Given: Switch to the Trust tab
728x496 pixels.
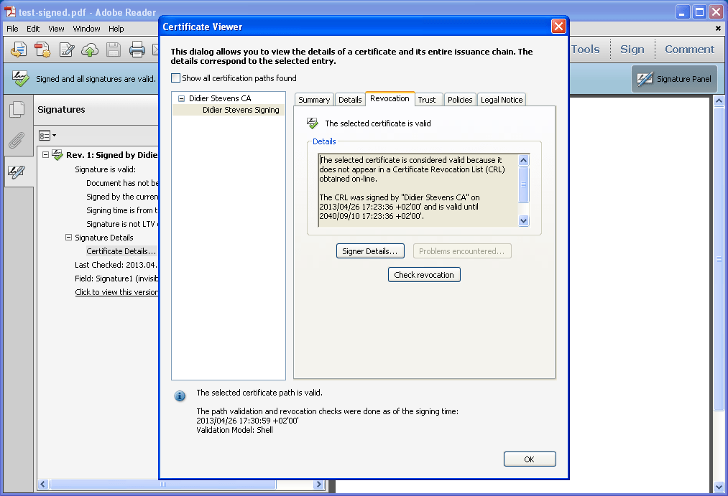Looking at the screenshot, I should [x=427, y=100].
